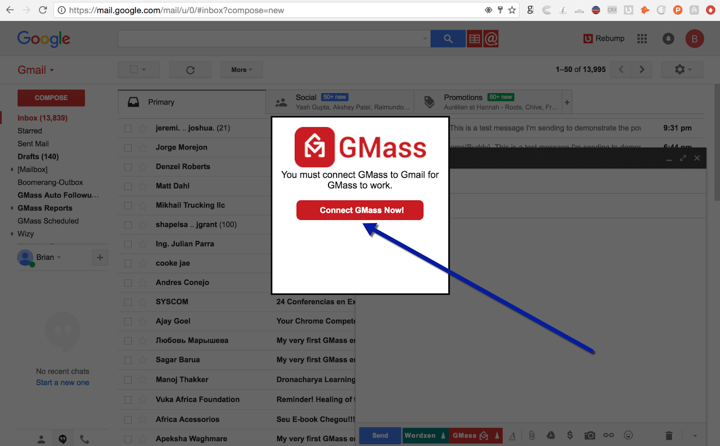This screenshot has width=720, height=446.
Task: Select the checkbox for Ajay Goel email
Action: [128, 322]
